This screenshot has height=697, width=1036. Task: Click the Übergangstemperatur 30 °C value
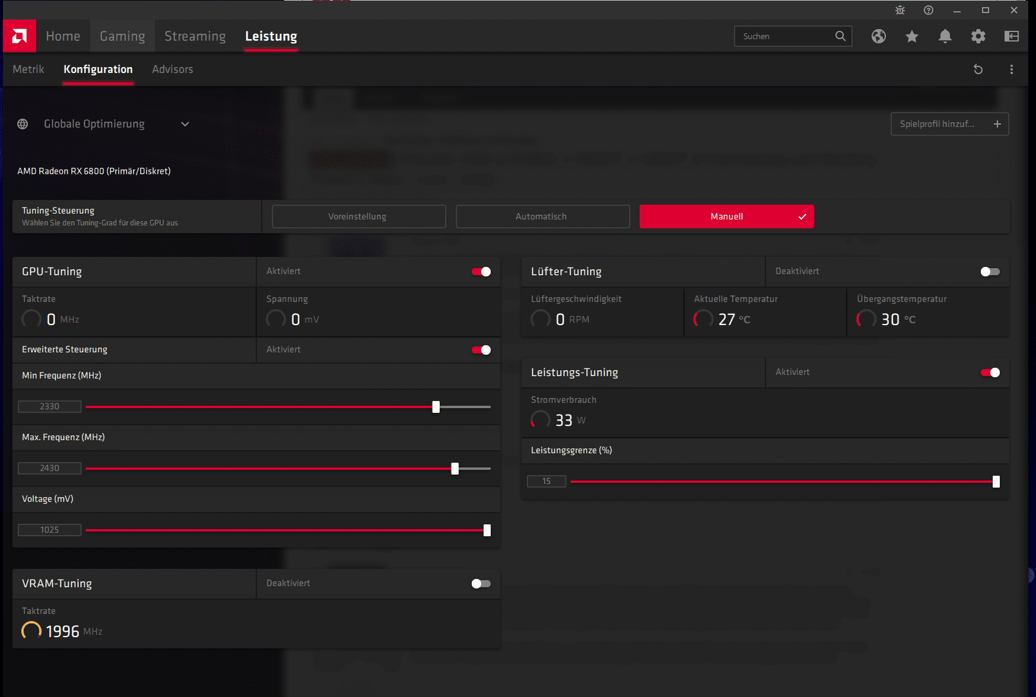click(x=898, y=319)
